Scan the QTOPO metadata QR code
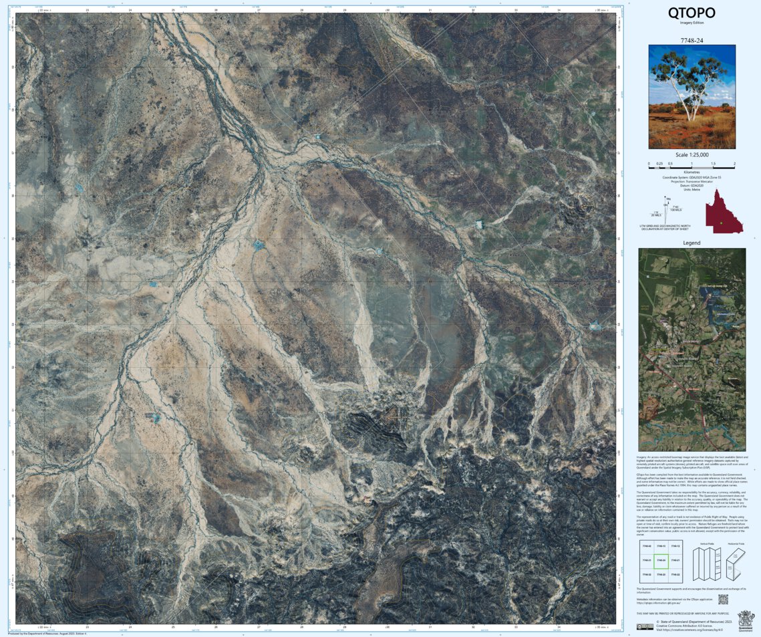 click(724, 599)
